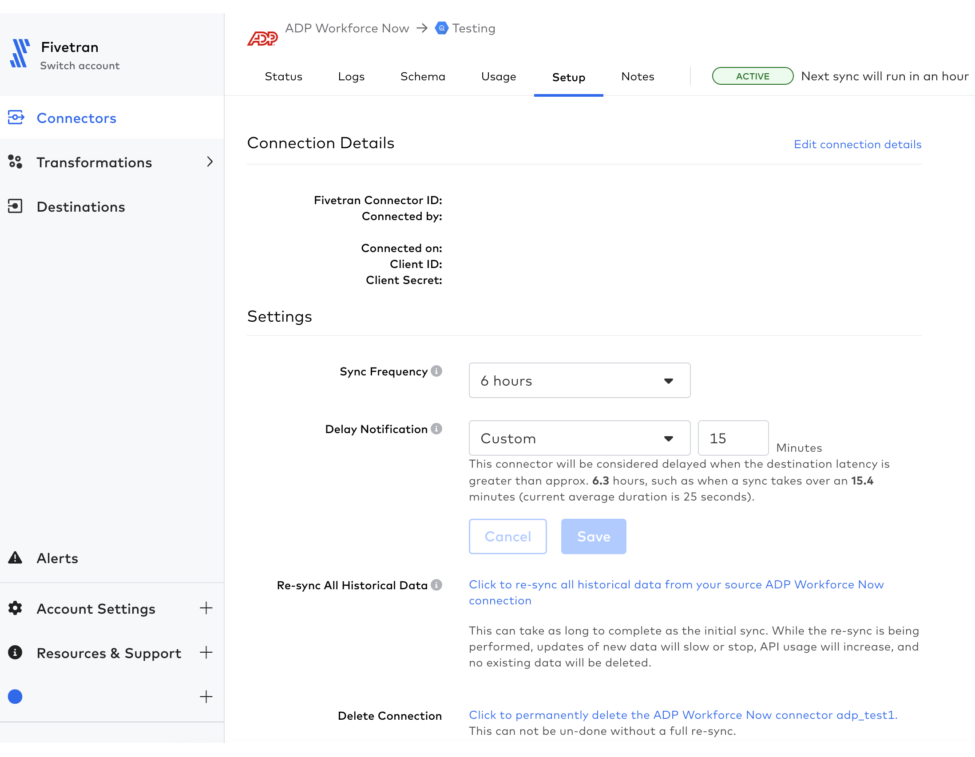This screenshot has width=975, height=757.
Task: Click the Connectors sidebar icon
Action: [x=18, y=118]
